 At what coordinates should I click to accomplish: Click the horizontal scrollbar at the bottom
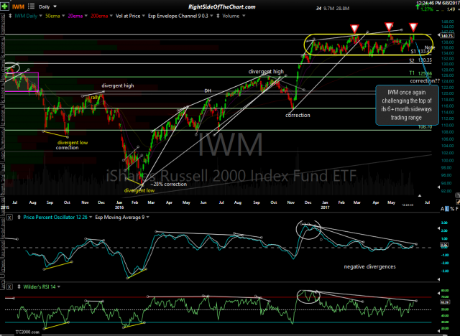pyautogui.click(x=230, y=335)
